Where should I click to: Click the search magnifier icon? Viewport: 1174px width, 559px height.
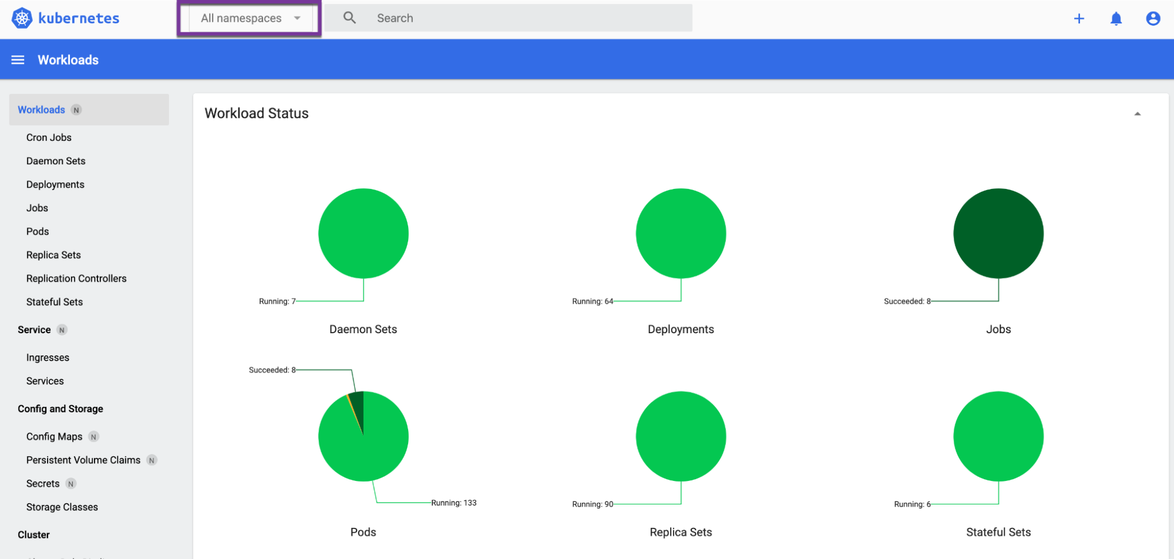click(349, 18)
